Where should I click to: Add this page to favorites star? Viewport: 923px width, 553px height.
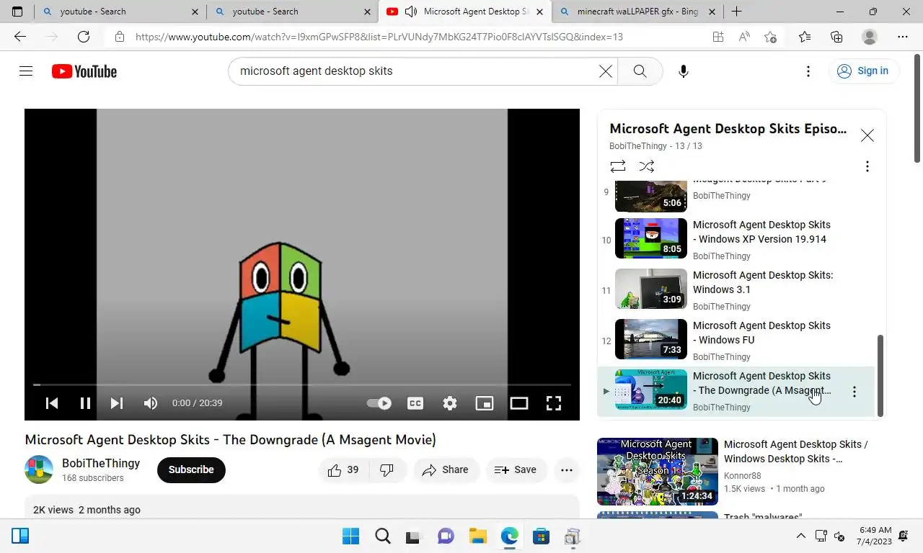[x=770, y=37]
